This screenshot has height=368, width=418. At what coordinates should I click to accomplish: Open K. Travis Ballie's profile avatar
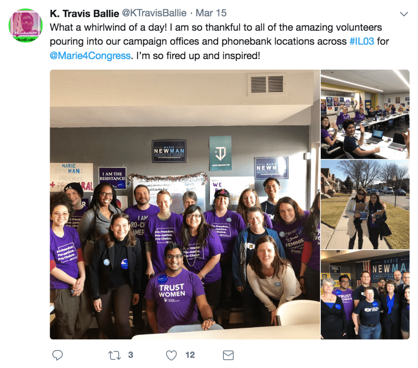(x=26, y=26)
